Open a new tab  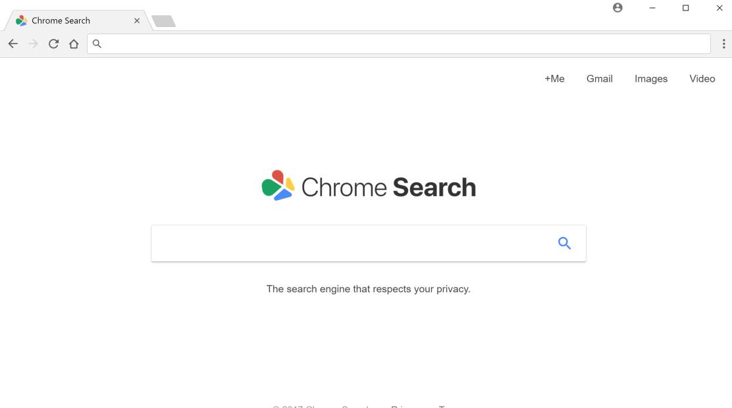pos(163,21)
